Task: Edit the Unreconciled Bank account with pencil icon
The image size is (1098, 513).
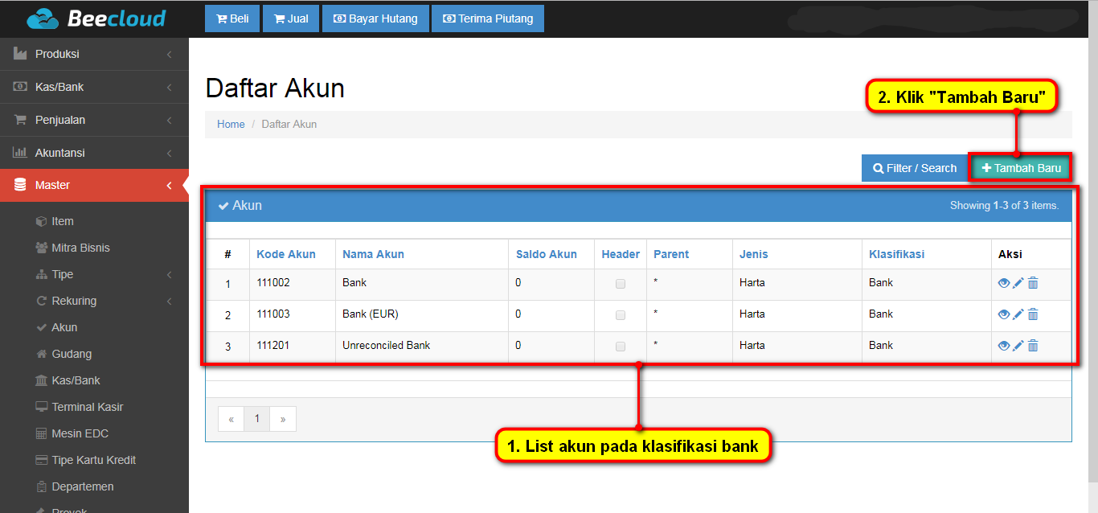Action: (1018, 346)
